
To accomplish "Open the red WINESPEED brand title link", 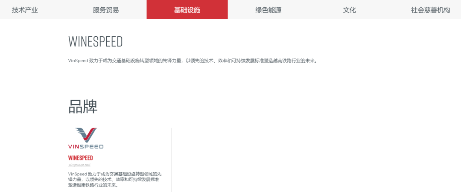I will 80,158.
